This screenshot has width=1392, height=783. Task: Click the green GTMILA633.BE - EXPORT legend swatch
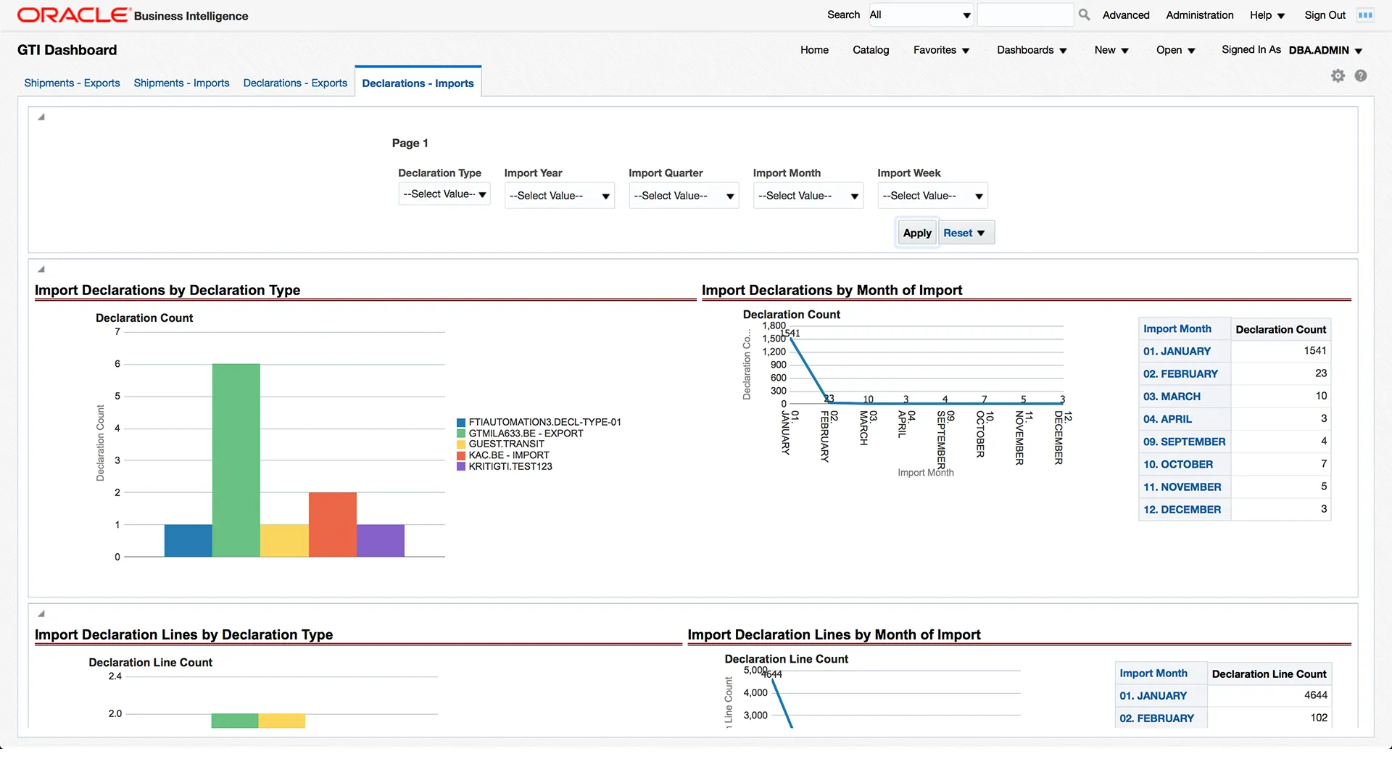point(461,434)
